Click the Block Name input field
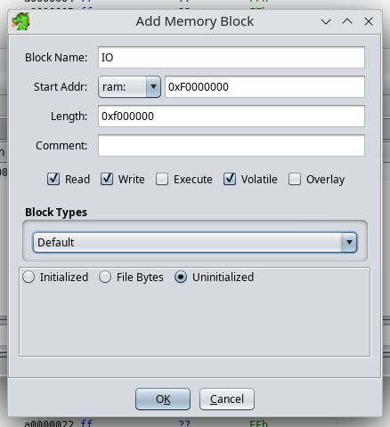Screen dimensions: 390x427 (x=232, y=57)
